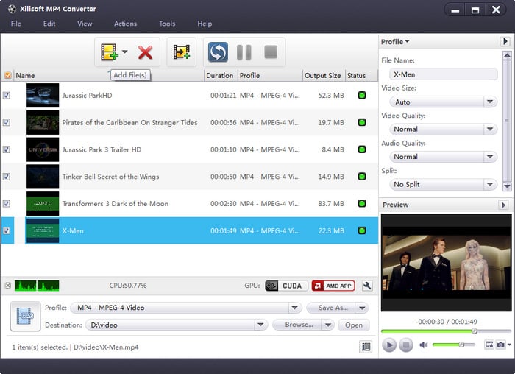Click the File Name field containing X-Men
The width and height of the screenshot is (515, 374).
pyautogui.click(x=443, y=74)
